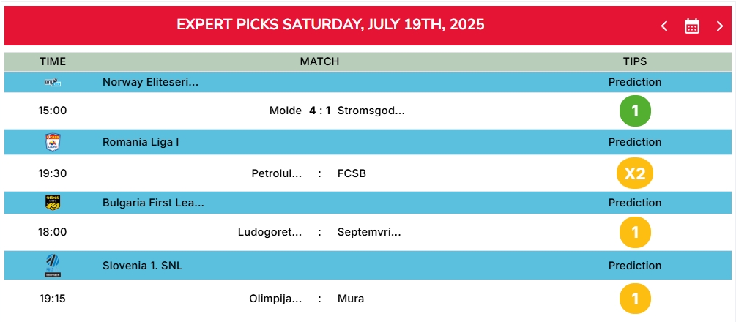Open Romania Liga I league link
Image resolution: width=736 pixels, height=322 pixels.
(x=141, y=142)
